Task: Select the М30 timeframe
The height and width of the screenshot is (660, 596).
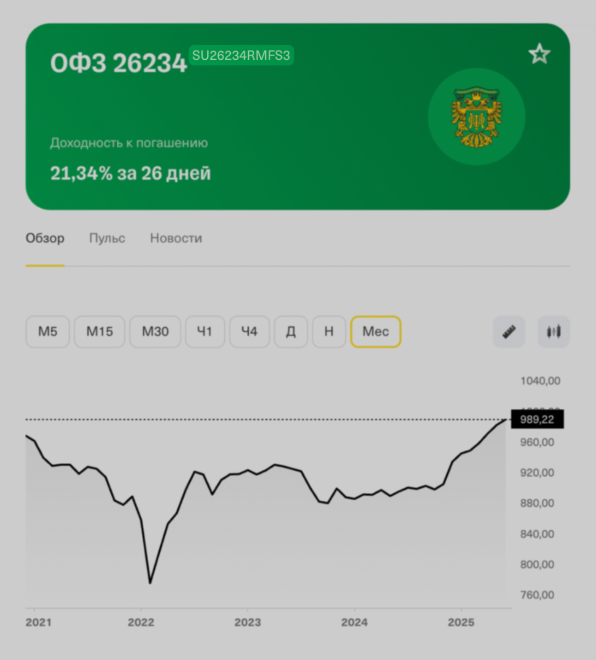Action: point(155,331)
